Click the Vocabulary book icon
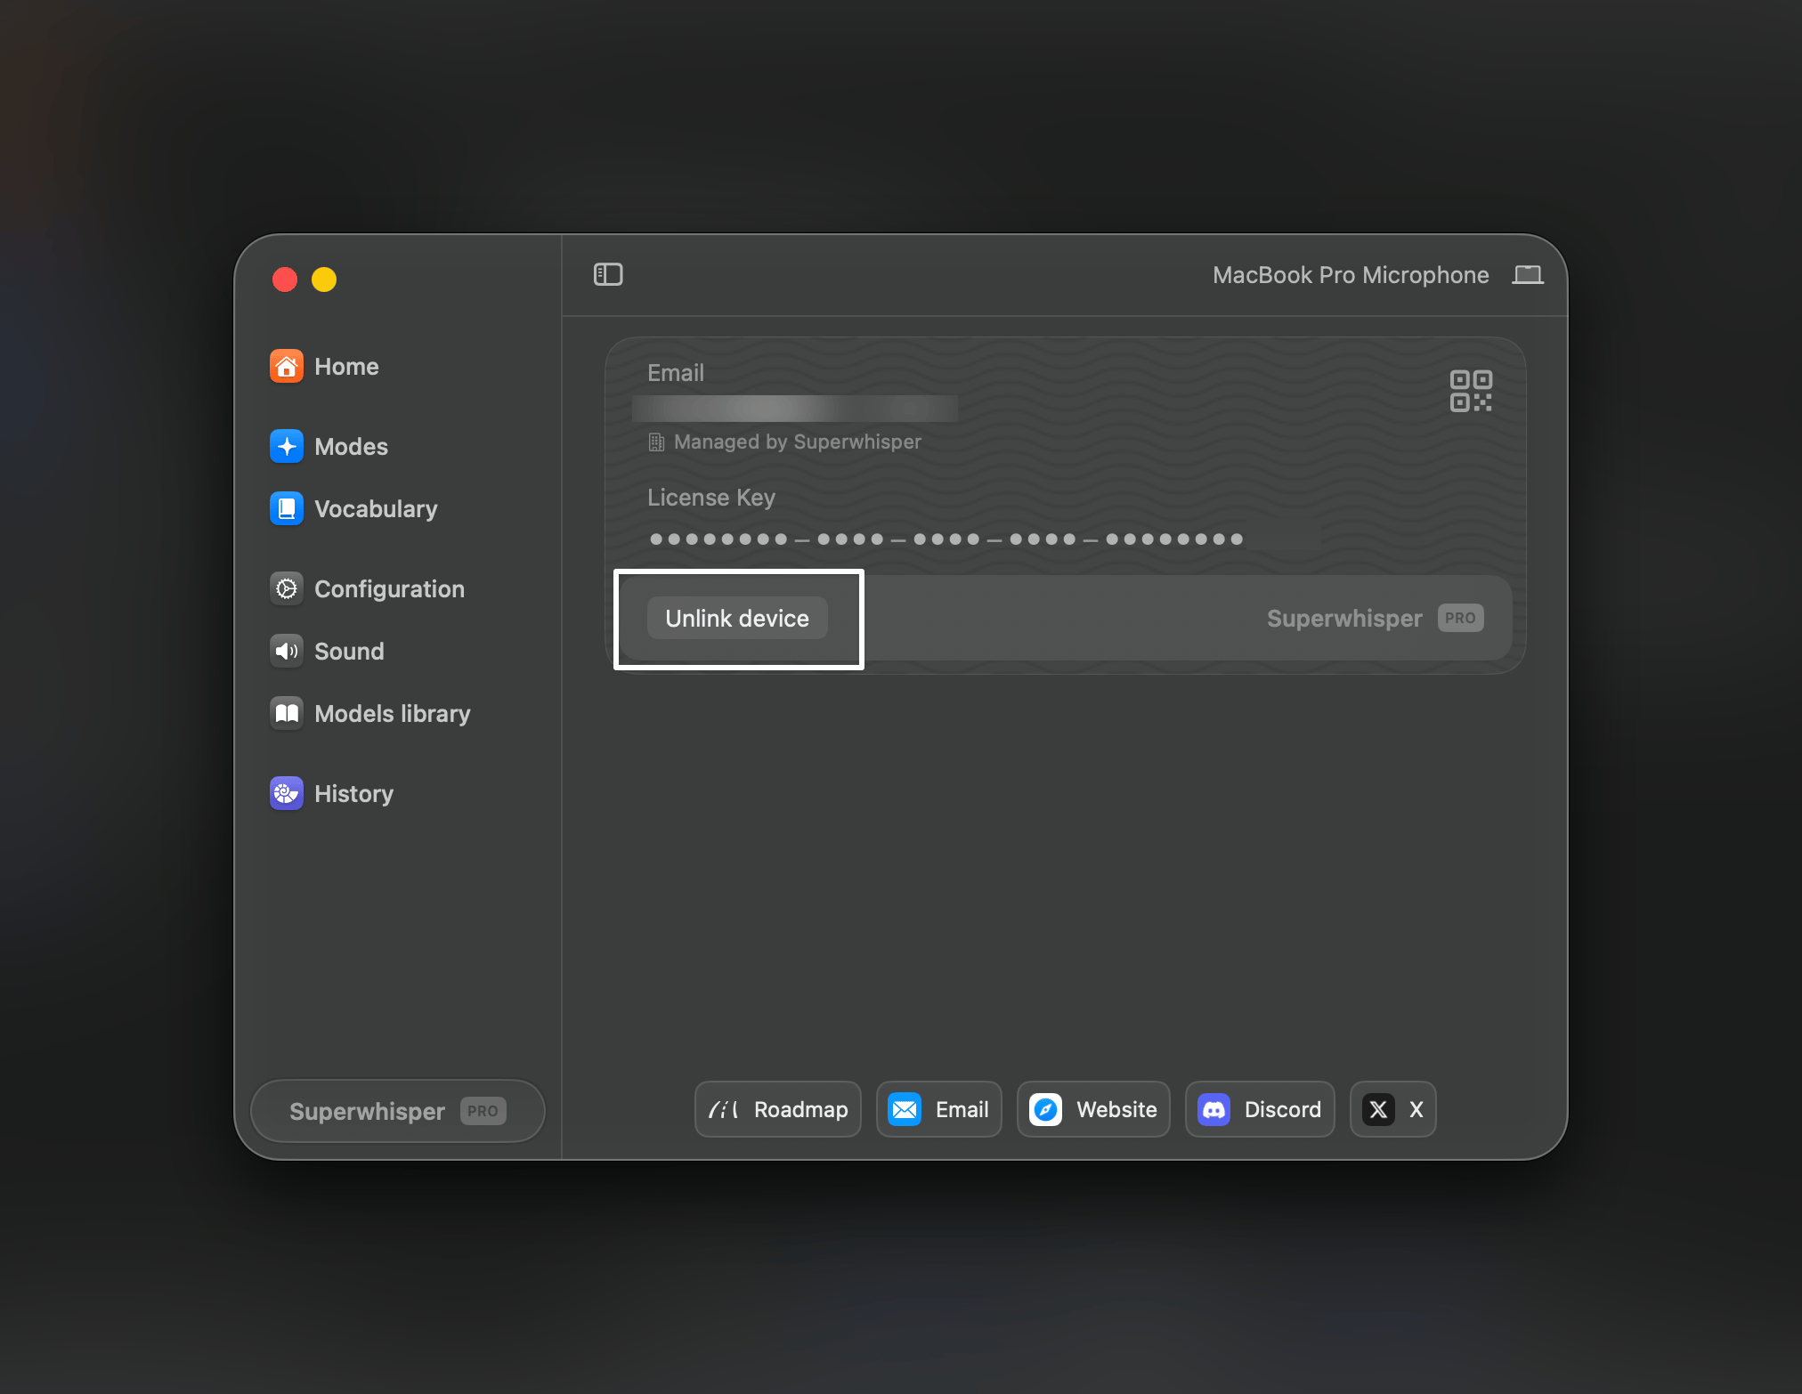Screen dimensions: 1802x1394 coord(287,508)
